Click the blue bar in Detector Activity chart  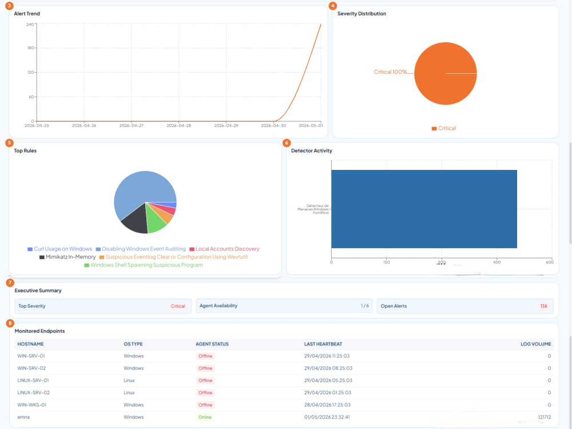click(424, 209)
